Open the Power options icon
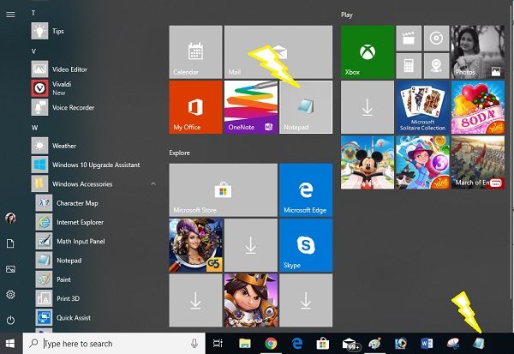The image size is (514, 354). coord(10,320)
